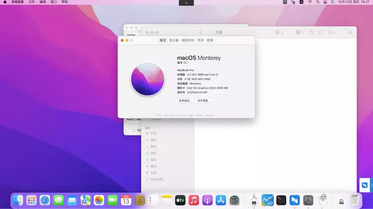Open blue TeamViewer-style app in Dock
The image size is (373, 209).
click(295, 200)
